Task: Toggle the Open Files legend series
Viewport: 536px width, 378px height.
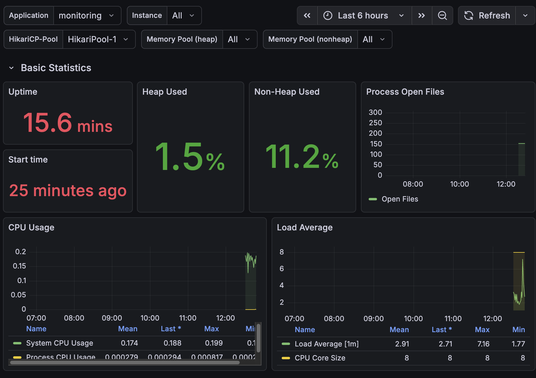Action: tap(400, 199)
